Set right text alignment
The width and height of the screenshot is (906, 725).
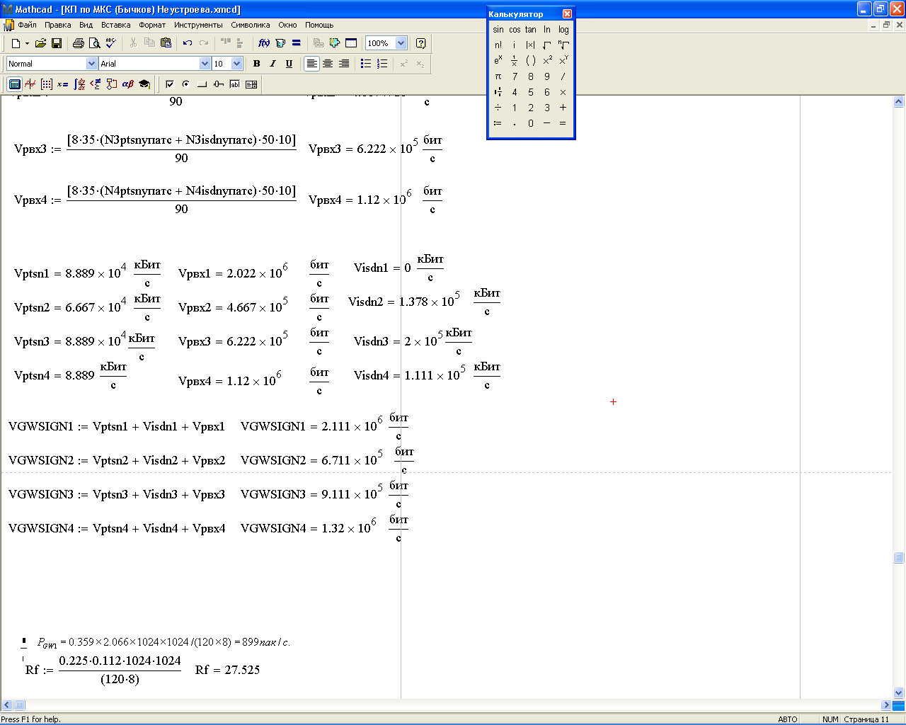point(344,64)
